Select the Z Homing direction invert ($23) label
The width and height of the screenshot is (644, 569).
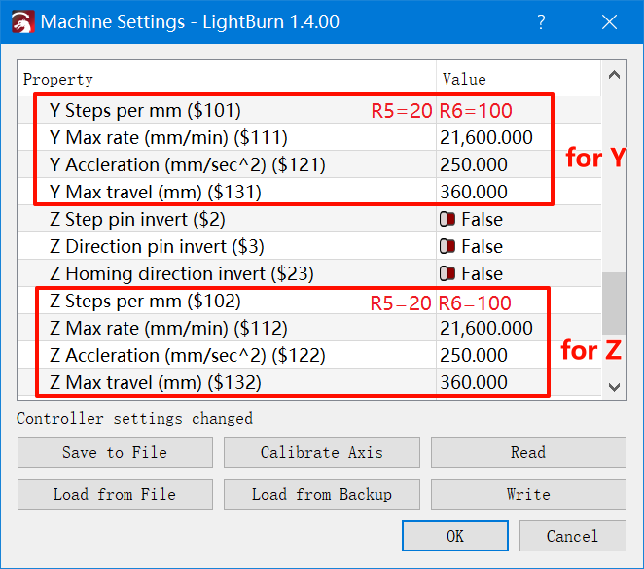(x=182, y=274)
